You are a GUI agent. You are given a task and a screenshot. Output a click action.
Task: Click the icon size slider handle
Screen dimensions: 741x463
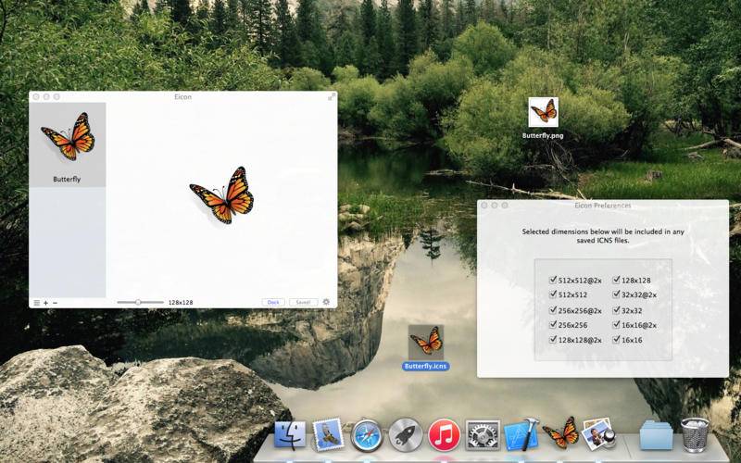point(138,302)
